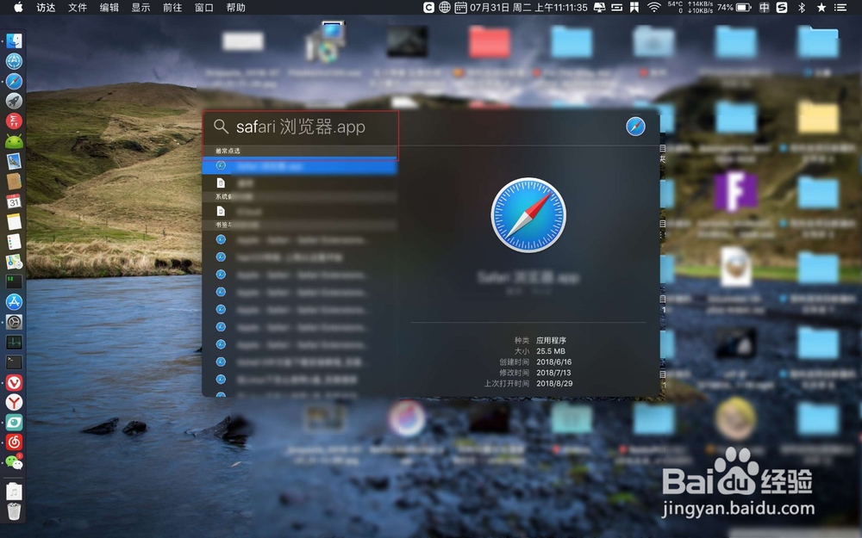Open the 编辑 menu
Image resolution: width=862 pixels, height=538 pixels.
(x=109, y=7)
